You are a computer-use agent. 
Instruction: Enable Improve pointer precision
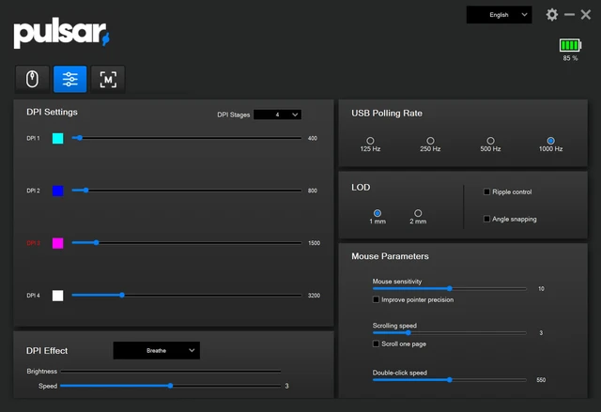[377, 300]
